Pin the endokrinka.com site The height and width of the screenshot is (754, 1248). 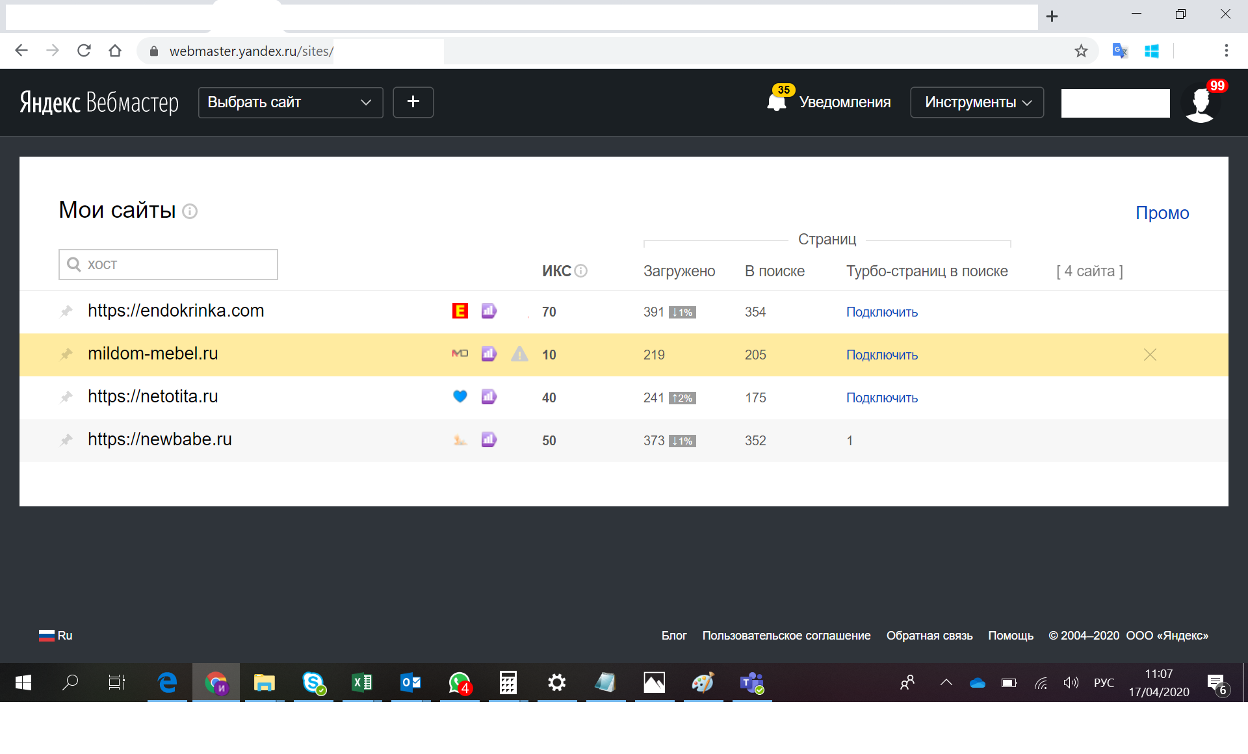(x=66, y=311)
